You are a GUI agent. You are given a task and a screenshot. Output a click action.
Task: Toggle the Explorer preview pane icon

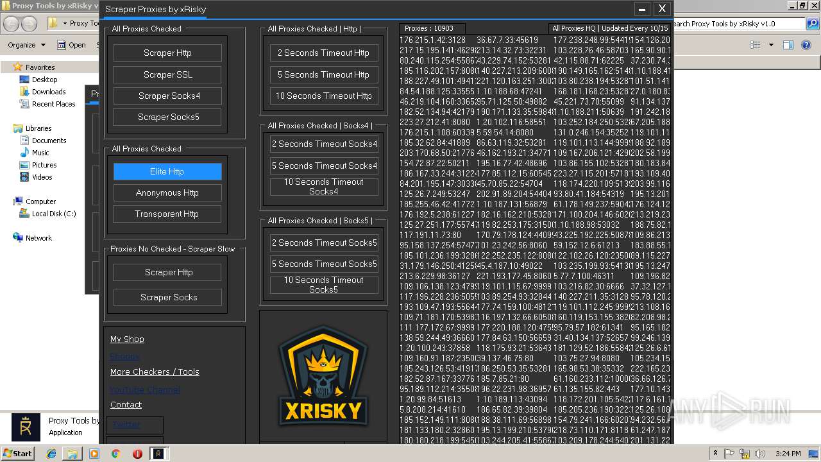click(x=788, y=45)
